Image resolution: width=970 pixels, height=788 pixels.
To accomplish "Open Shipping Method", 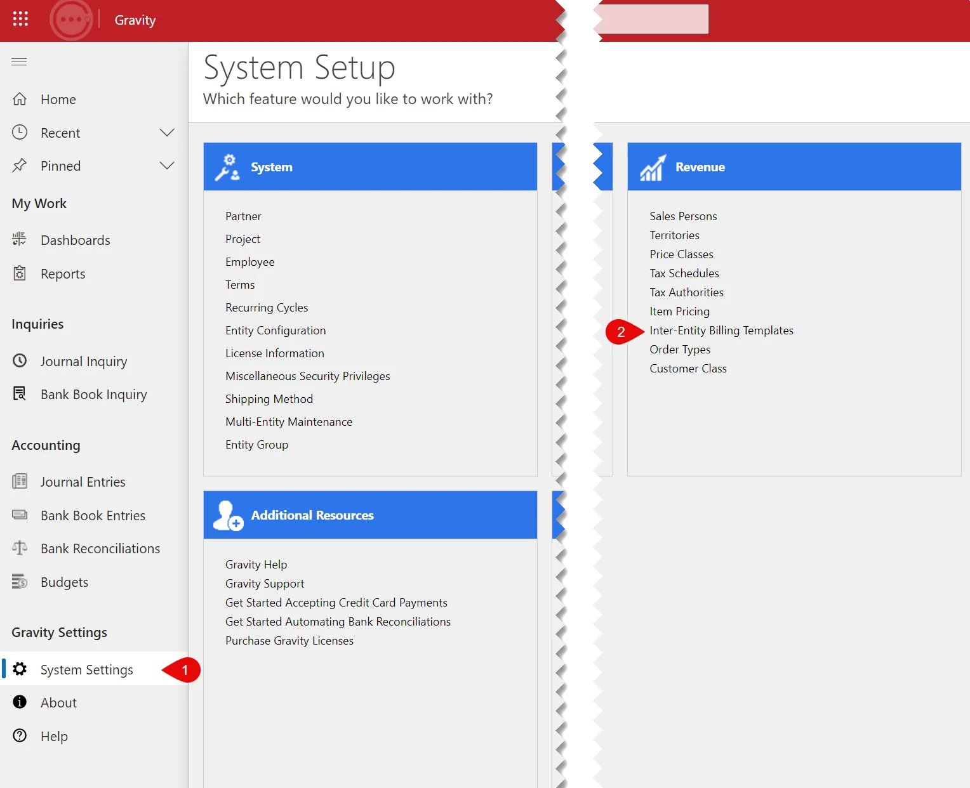I will pyautogui.click(x=269, y=399).
